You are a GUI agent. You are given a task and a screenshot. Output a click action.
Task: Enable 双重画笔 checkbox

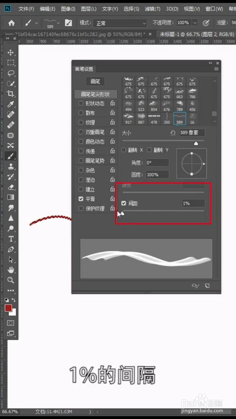81,132
